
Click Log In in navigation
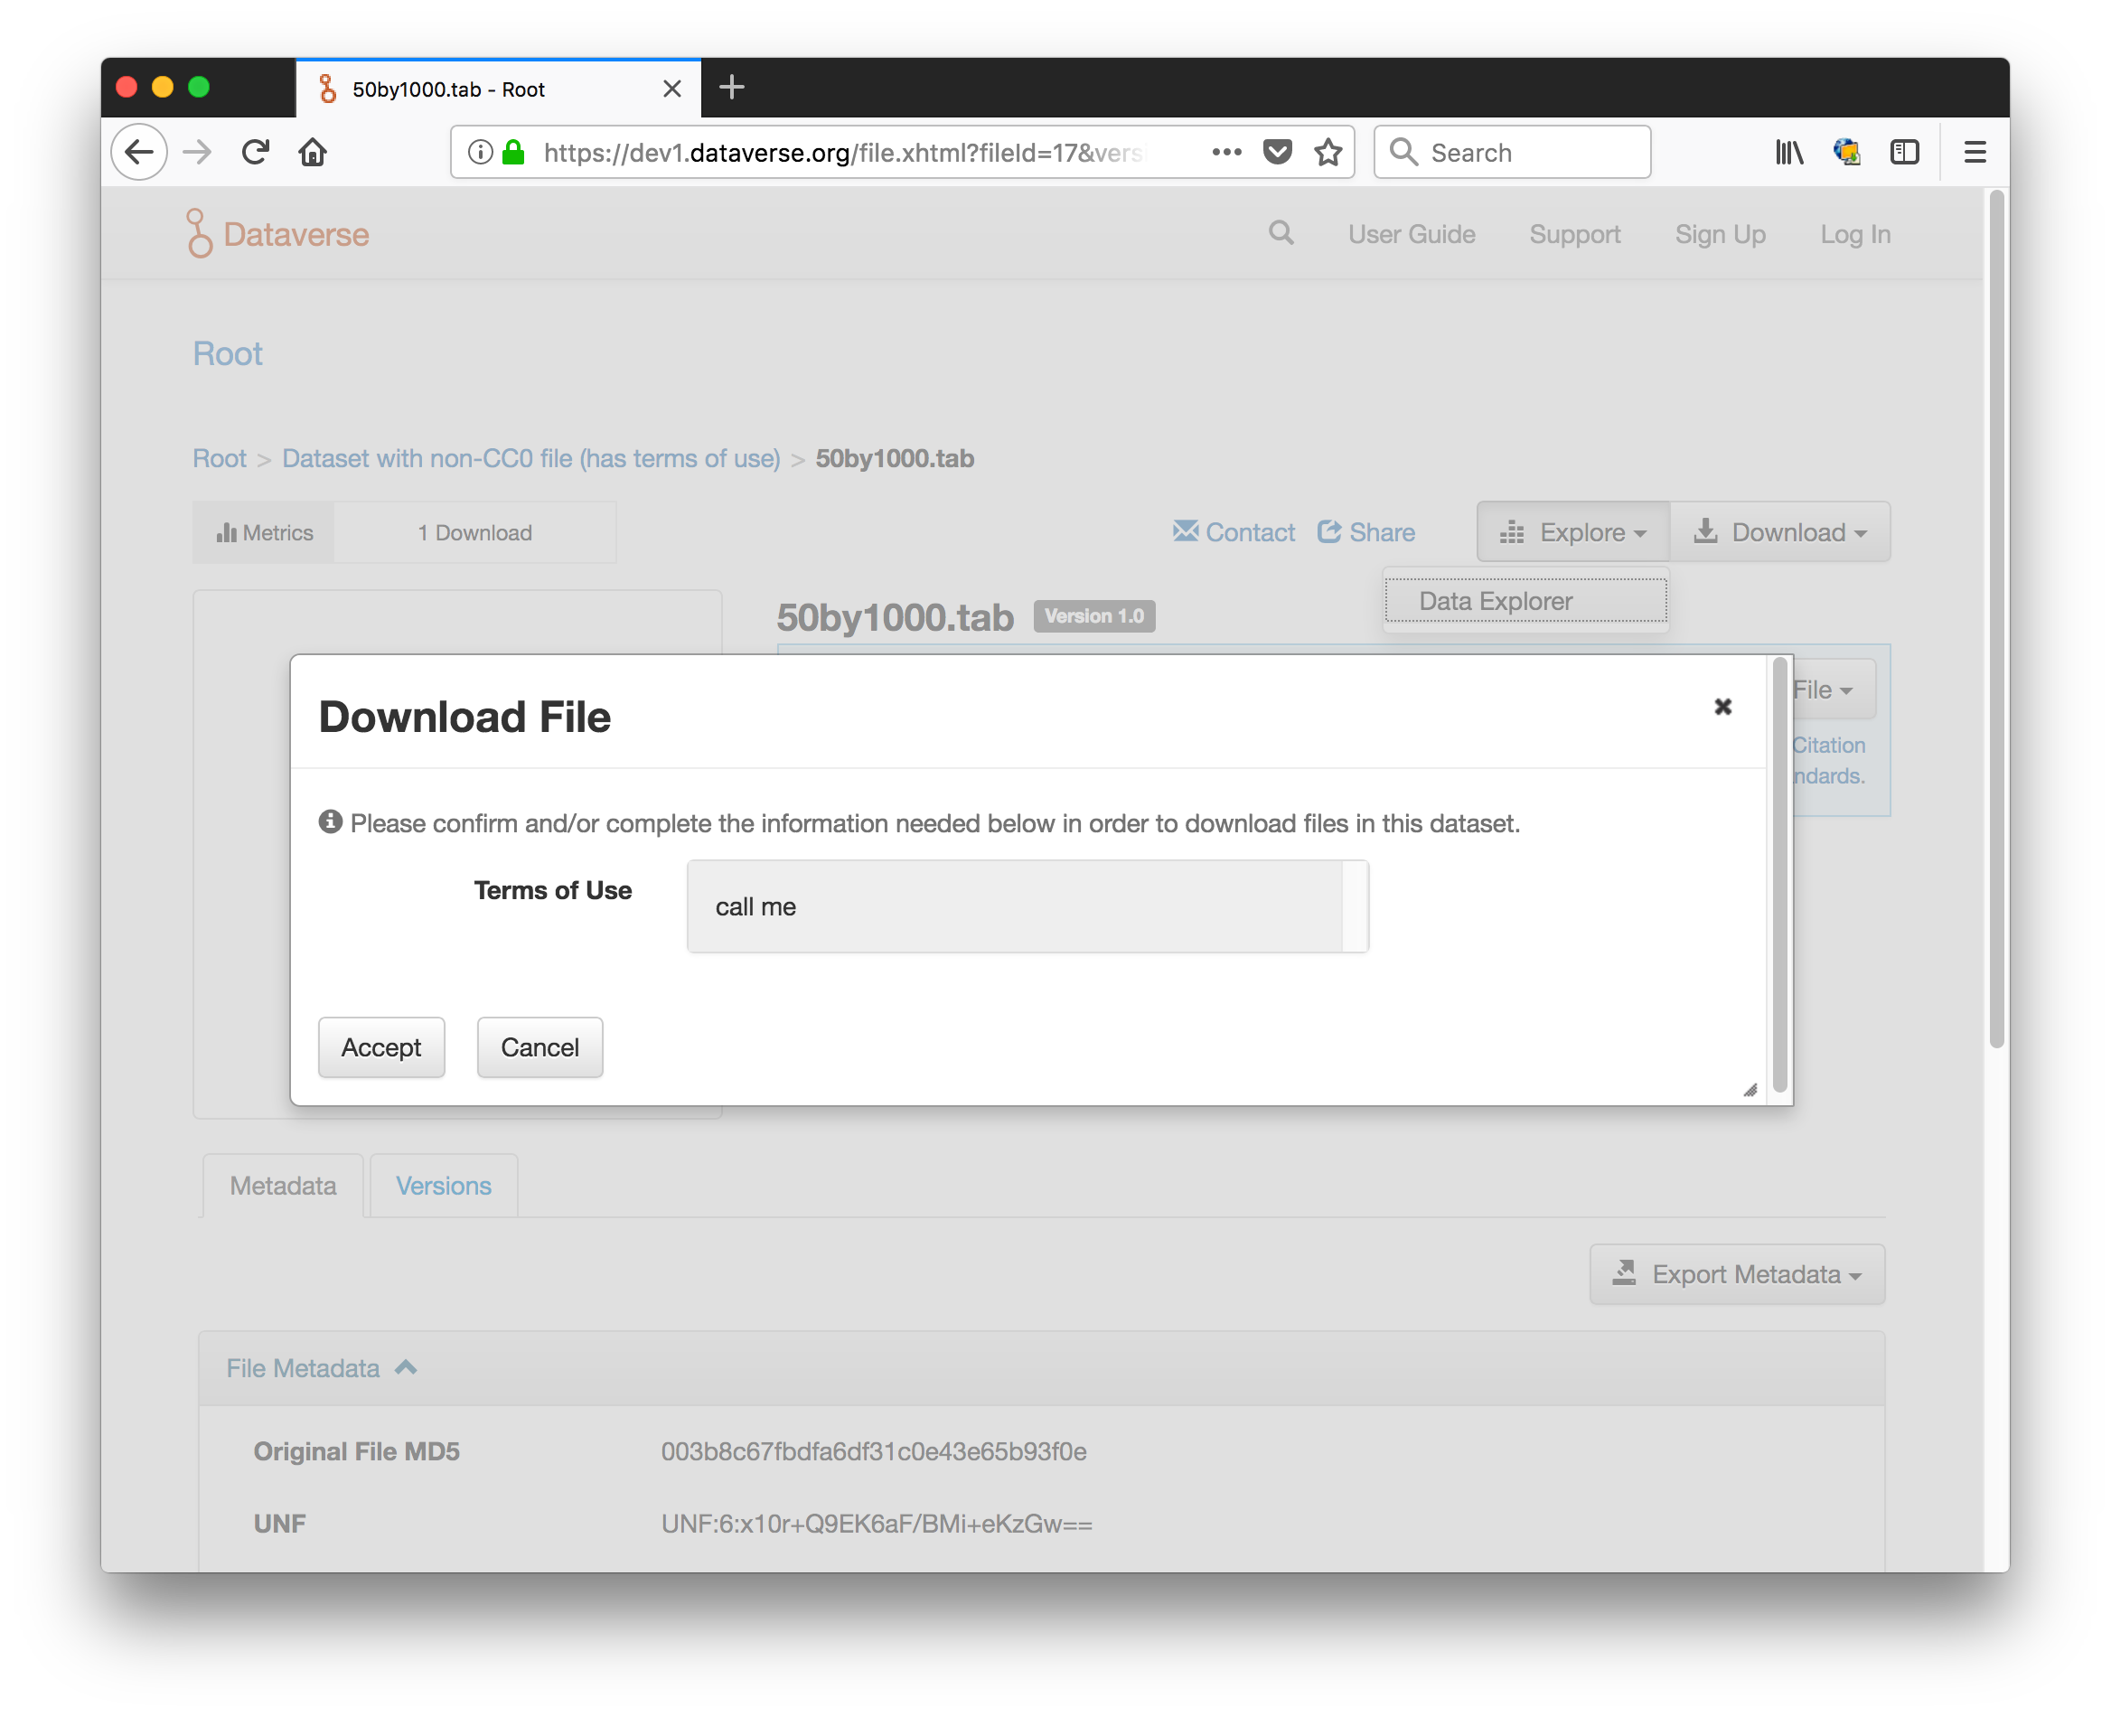[1854, 234]
